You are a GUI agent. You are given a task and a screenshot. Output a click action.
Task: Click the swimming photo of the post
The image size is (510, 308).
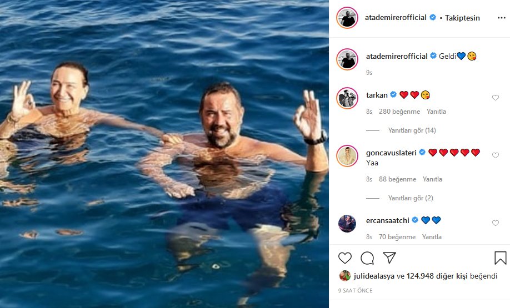coord(164,154)
